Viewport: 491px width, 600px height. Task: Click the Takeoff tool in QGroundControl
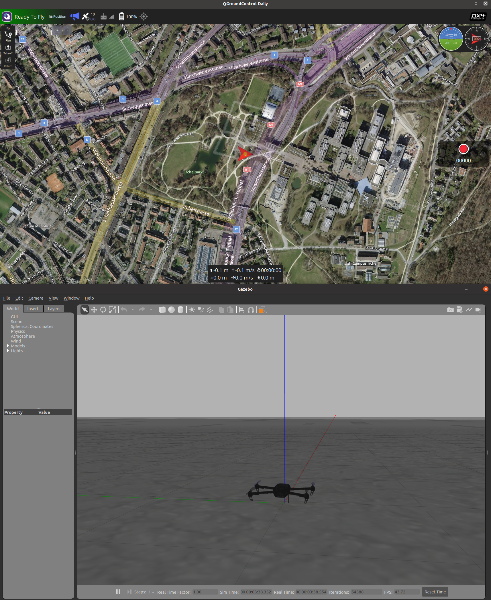click(x=8, y=49)
